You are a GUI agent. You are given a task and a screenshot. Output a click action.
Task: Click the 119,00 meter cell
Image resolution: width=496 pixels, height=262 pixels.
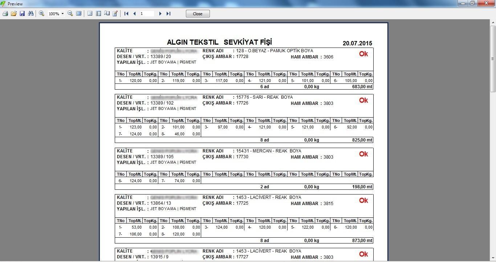click(x=178, y=81)
